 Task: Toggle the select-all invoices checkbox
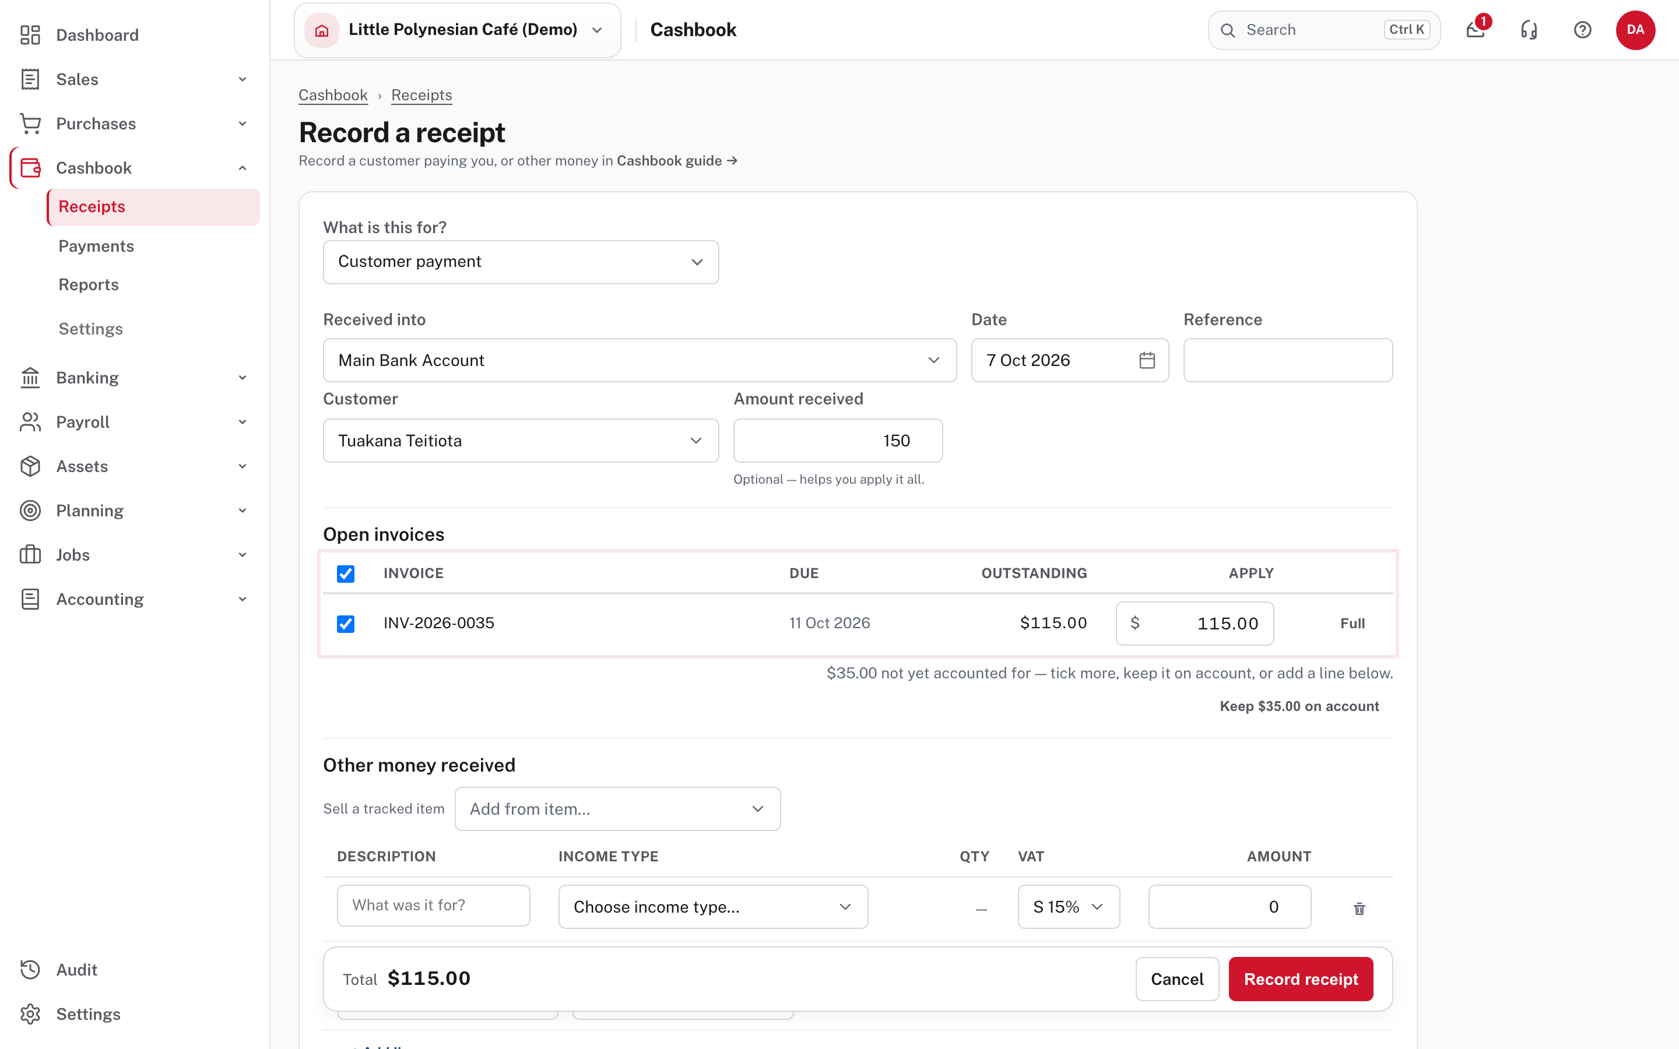[346, 574]
